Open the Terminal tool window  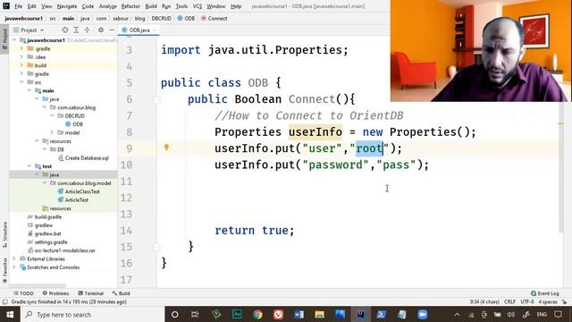[91, 293]
